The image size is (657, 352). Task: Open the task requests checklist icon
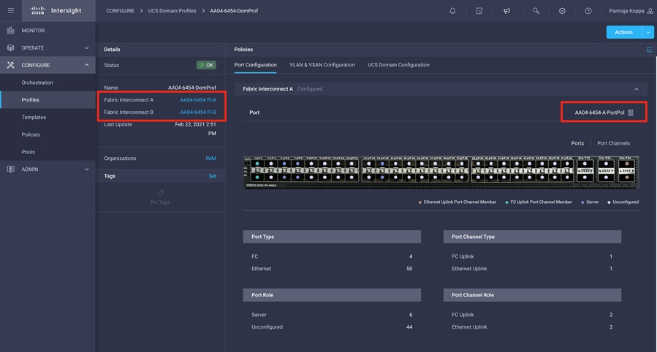coord(479,11)
